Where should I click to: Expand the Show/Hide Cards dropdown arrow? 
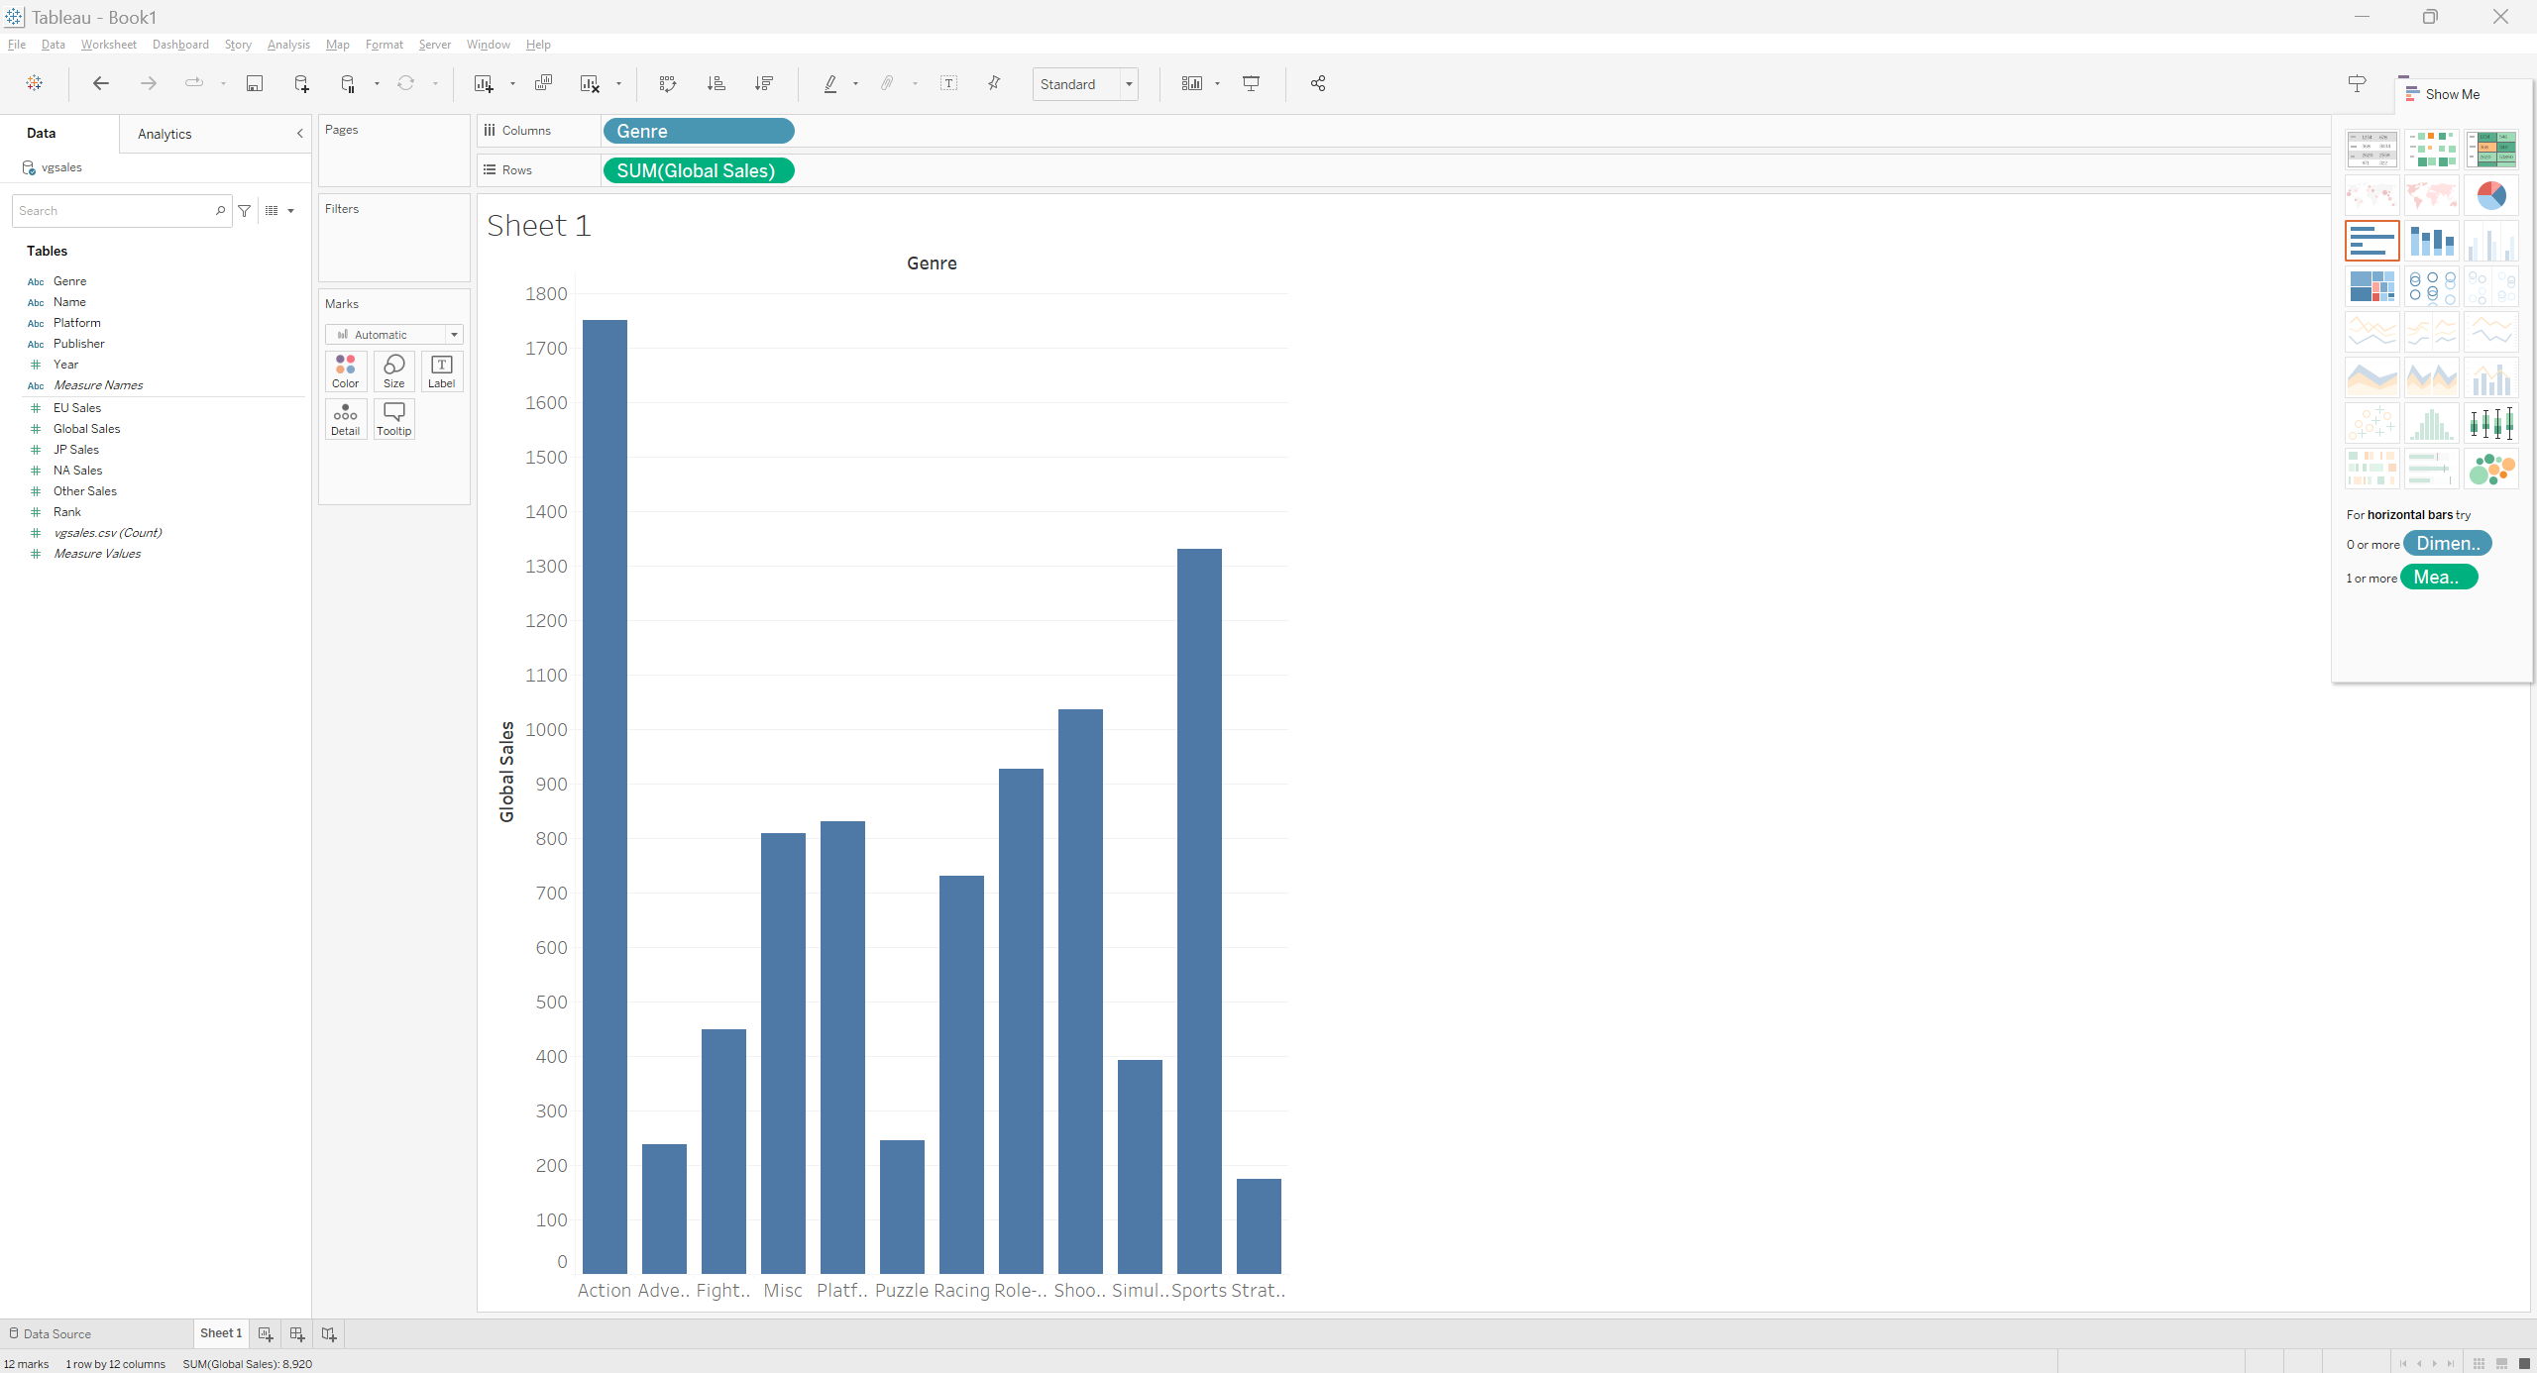point(1217,84)
